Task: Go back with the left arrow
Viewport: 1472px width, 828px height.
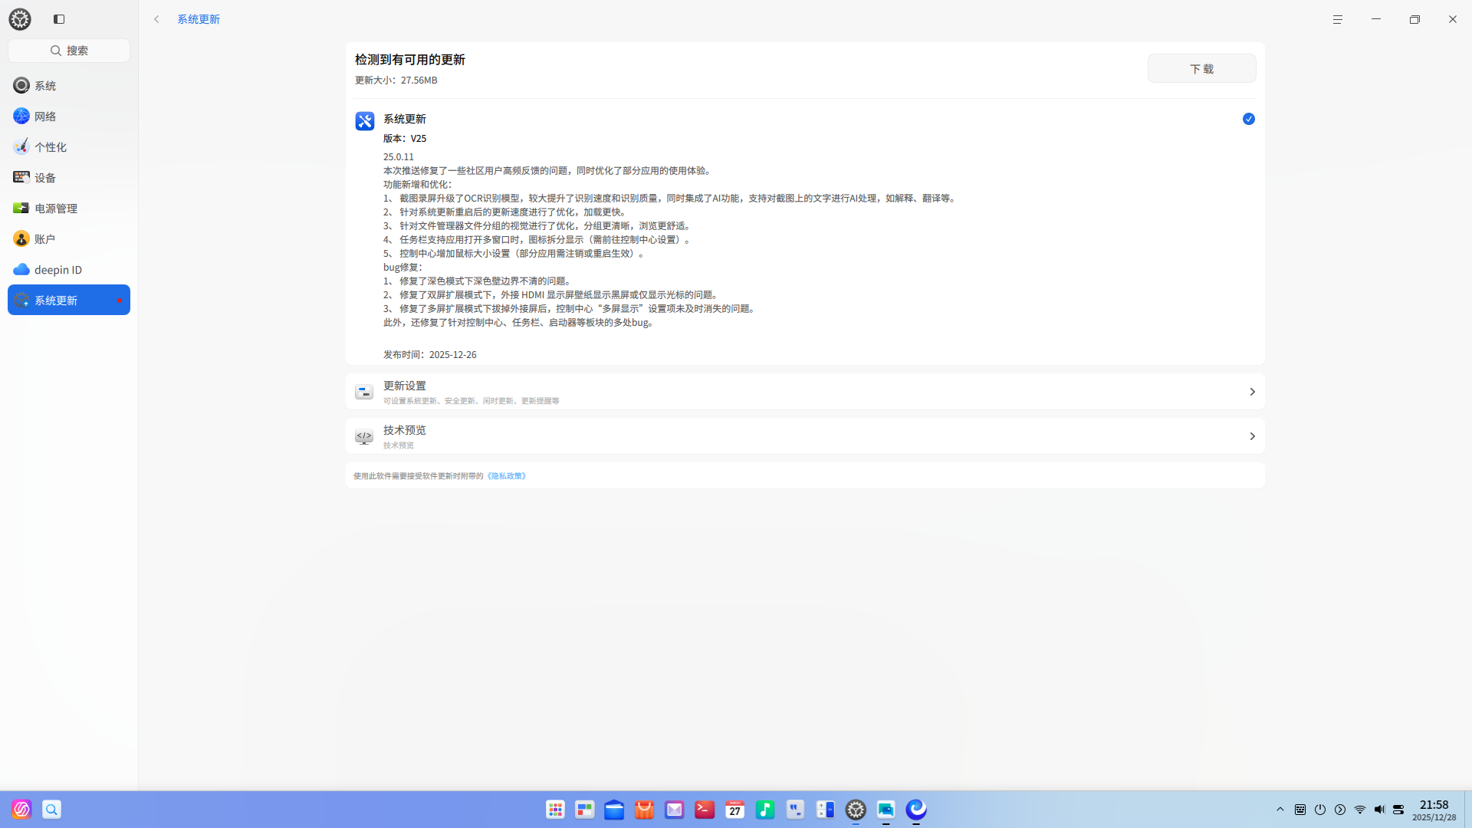Action: [x=156, y=19]
